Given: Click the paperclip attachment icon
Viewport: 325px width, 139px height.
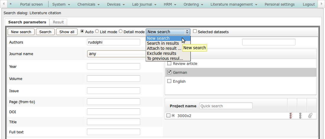Looking at the screenshot, I should pos(310,116).
